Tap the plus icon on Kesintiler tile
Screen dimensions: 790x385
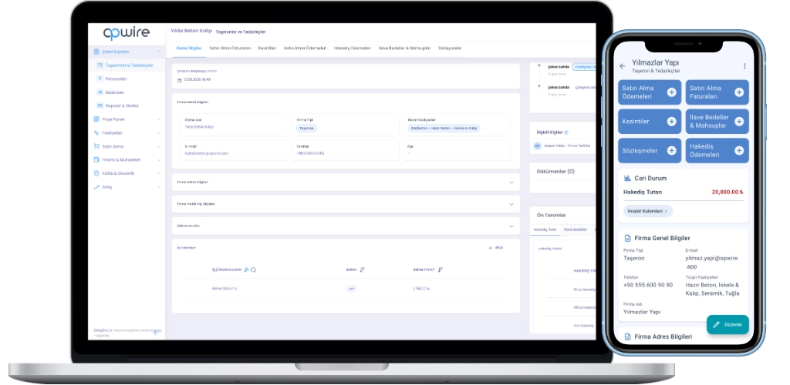point(671,122)
